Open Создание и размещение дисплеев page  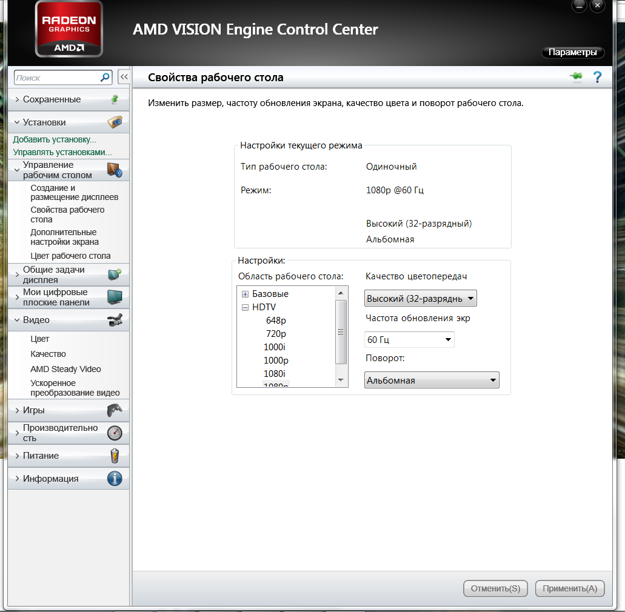[x=75, y=193]
